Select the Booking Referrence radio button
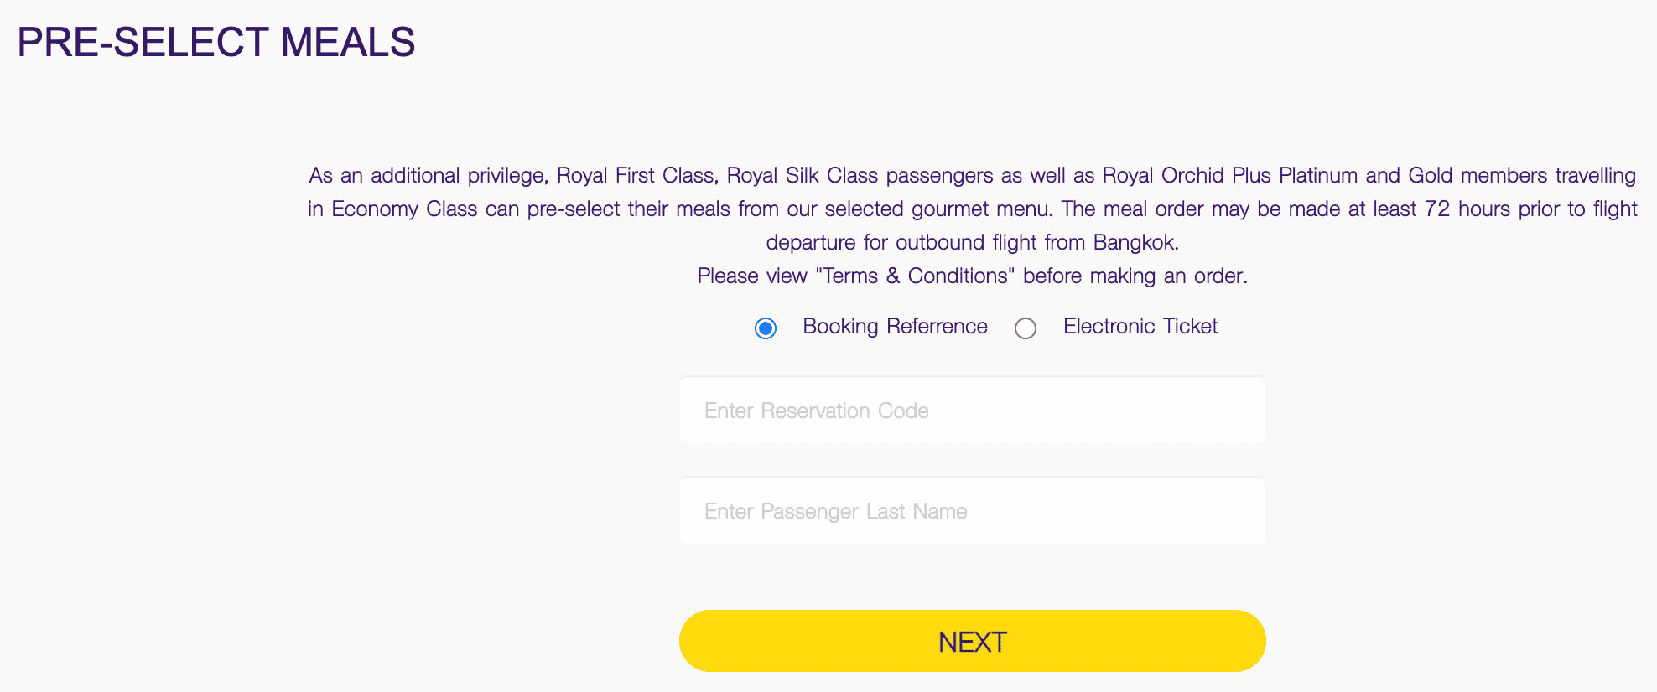This screenshot has width=1657, height=692. [x=766, y=328]
